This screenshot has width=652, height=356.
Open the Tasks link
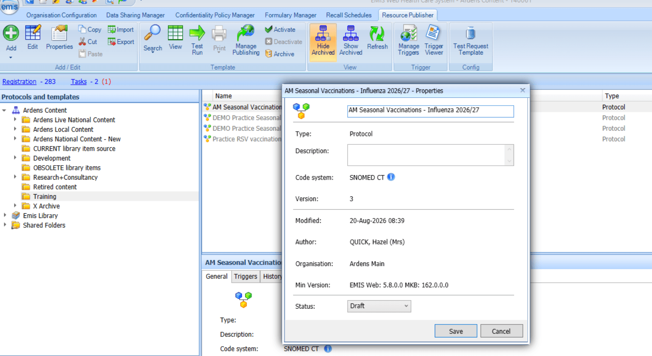(79, 81)
